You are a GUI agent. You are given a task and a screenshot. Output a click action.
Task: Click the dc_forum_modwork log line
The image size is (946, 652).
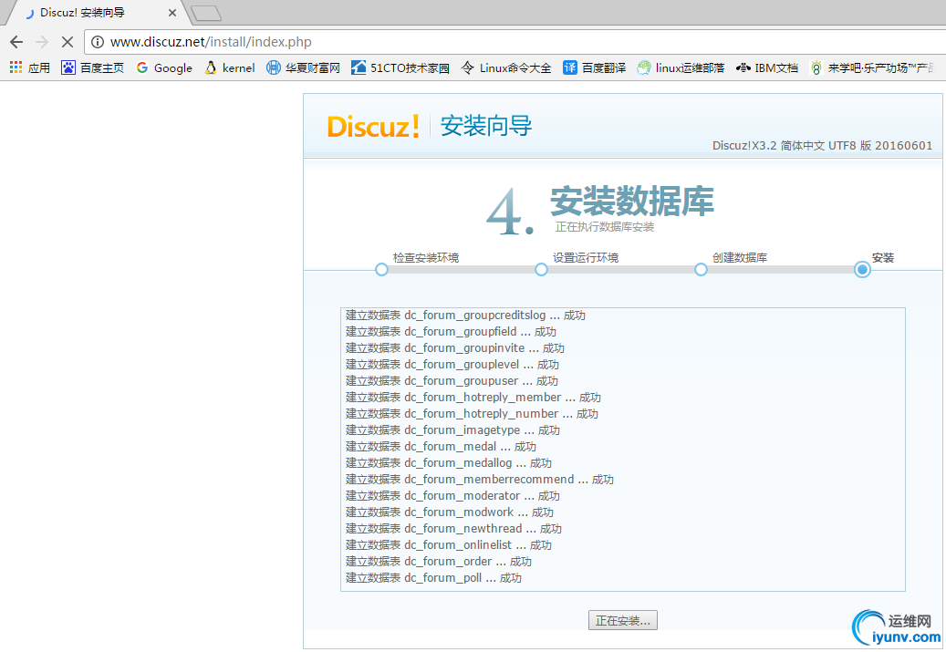(450, 512)
